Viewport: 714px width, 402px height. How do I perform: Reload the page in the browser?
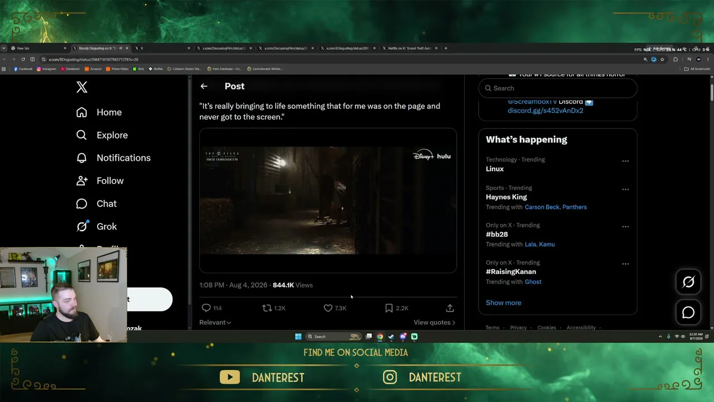click(23, 59)
